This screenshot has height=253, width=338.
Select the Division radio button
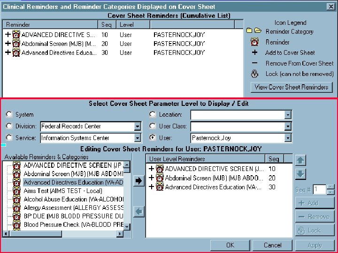click(9, 126)
